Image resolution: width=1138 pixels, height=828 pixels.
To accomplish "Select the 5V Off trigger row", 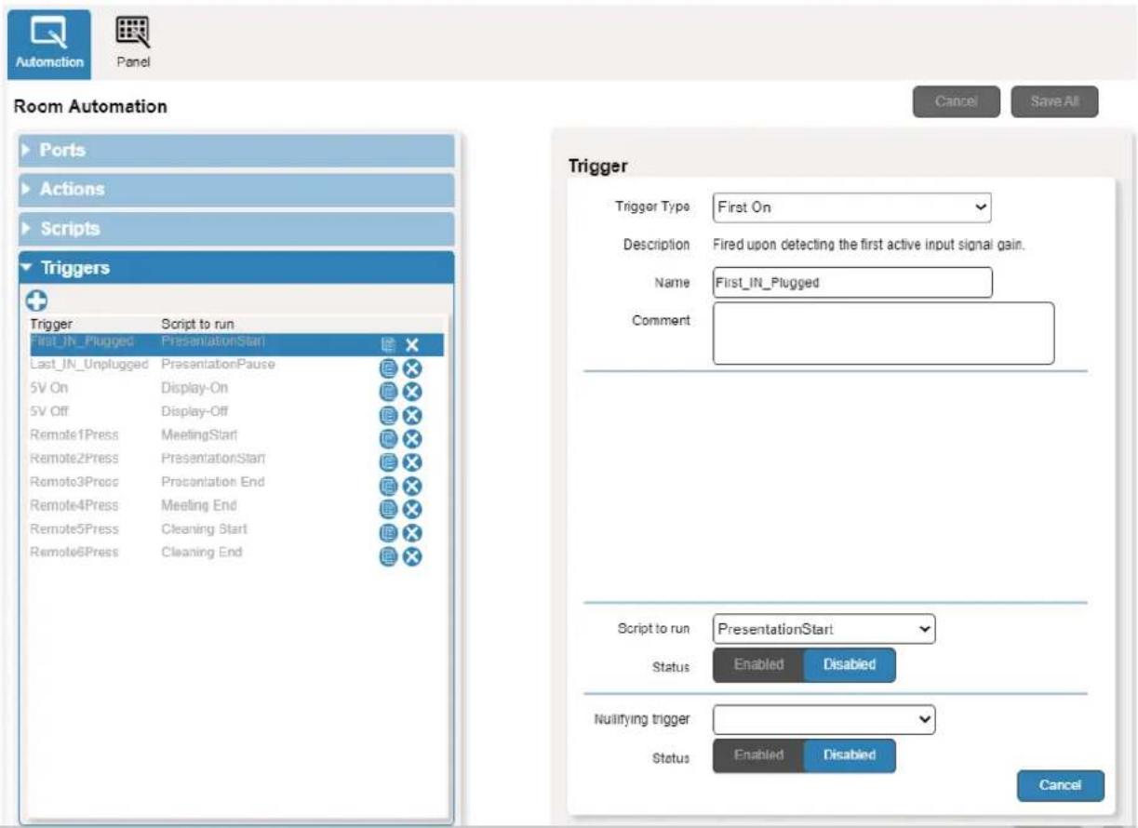I will [236, 412].
